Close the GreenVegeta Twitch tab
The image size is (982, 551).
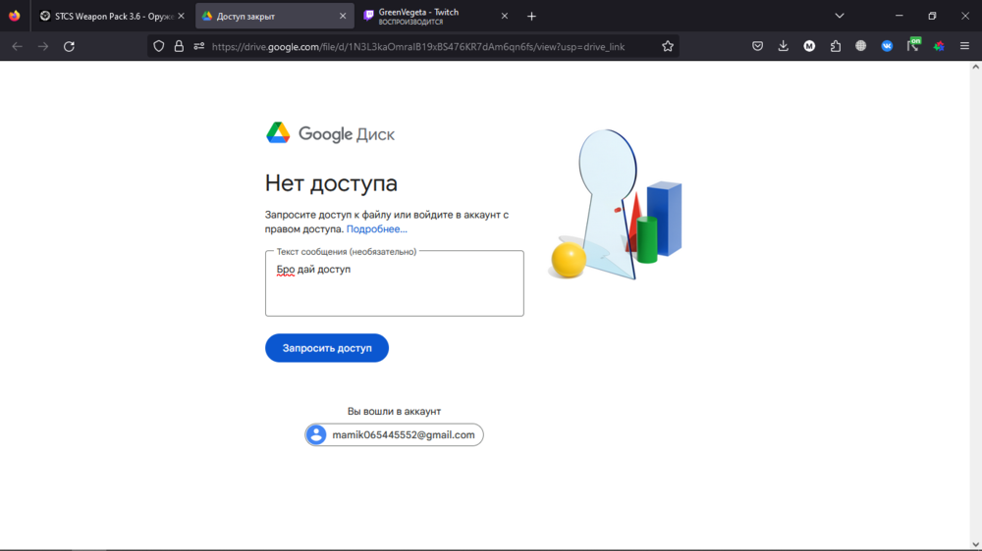click(505, 16)
